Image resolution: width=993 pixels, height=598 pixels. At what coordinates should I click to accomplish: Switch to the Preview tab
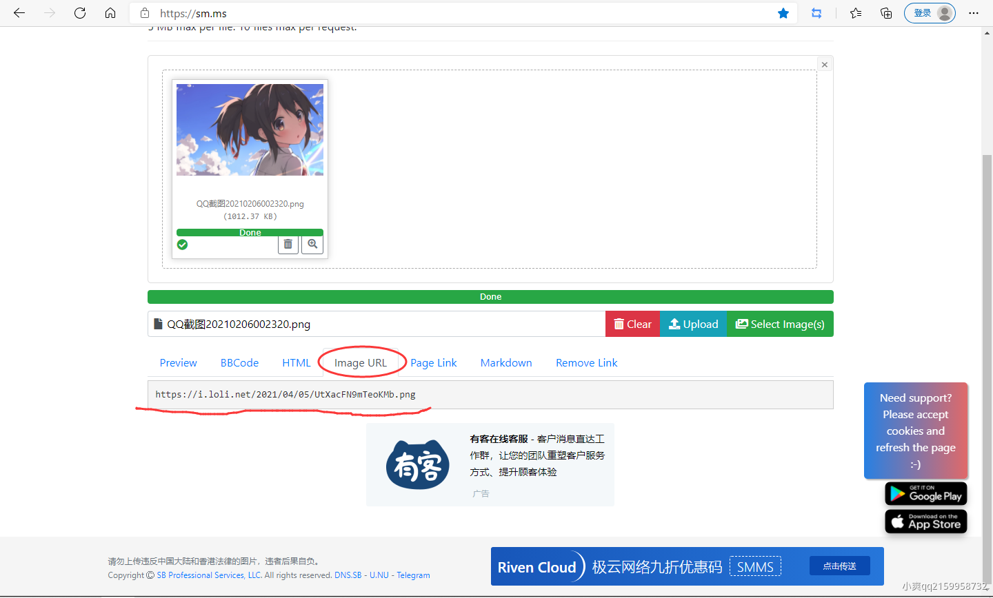point(178,363)
